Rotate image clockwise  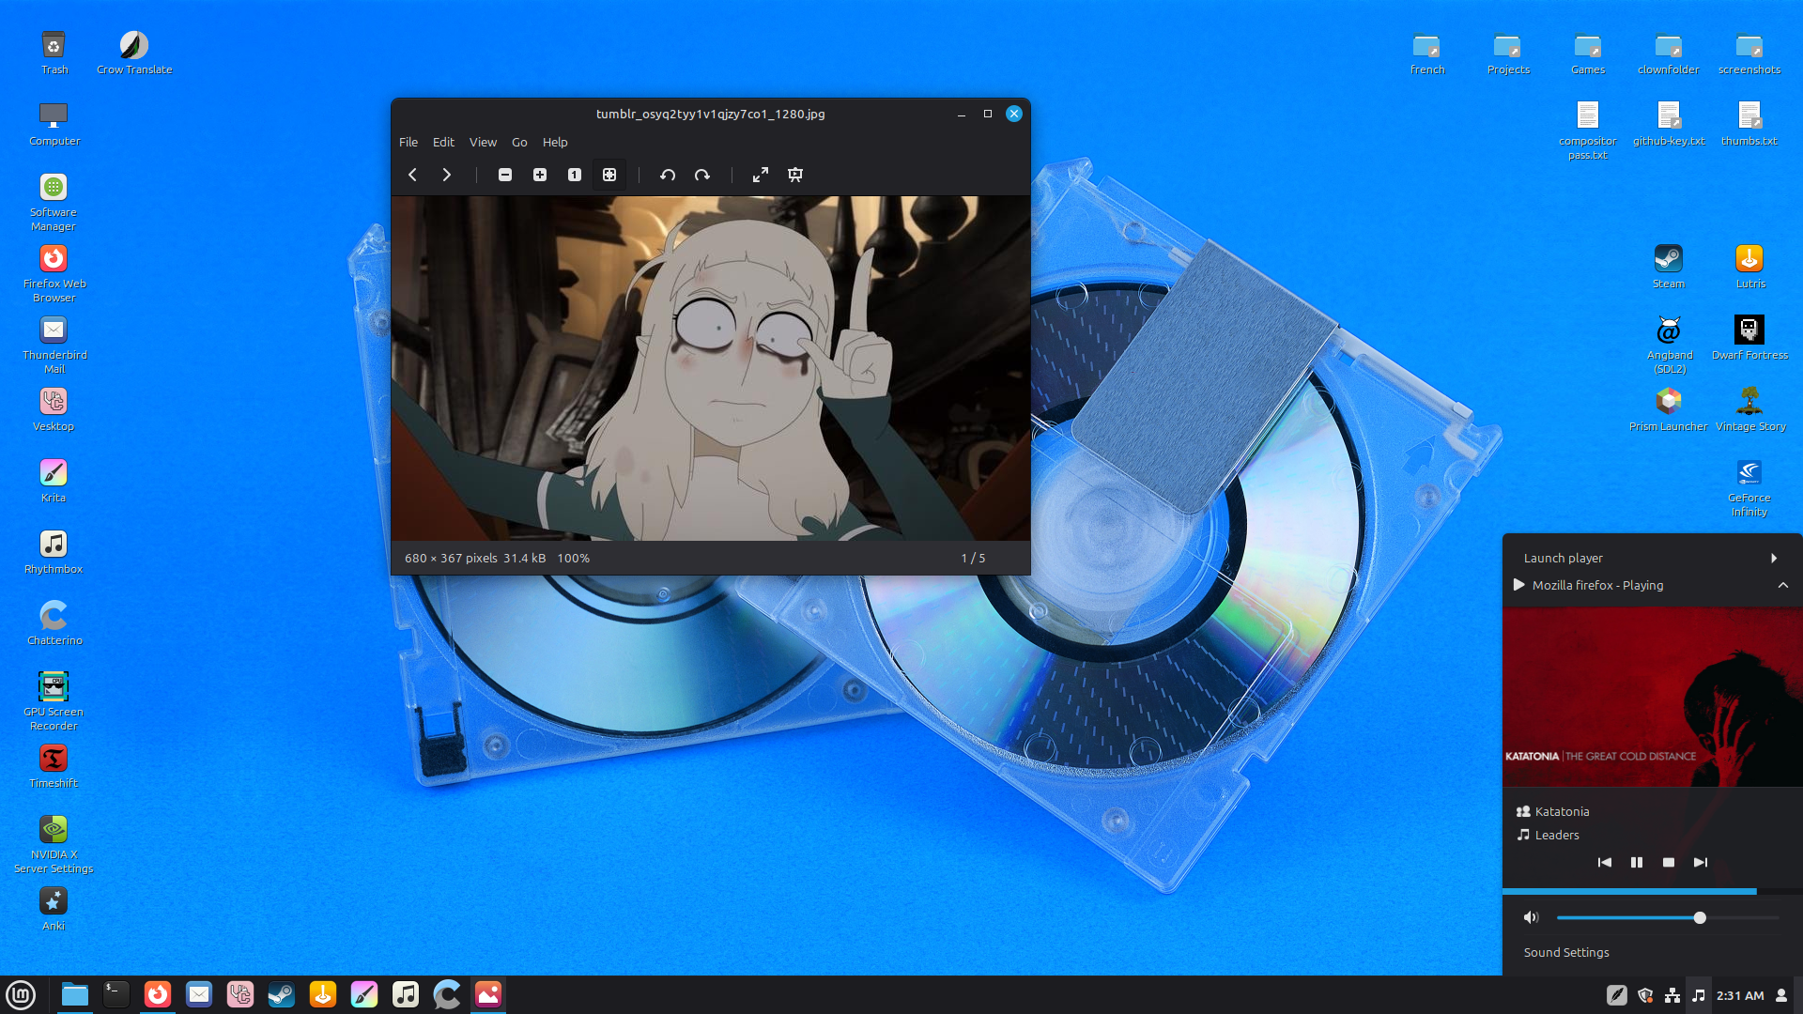[702, 175]
